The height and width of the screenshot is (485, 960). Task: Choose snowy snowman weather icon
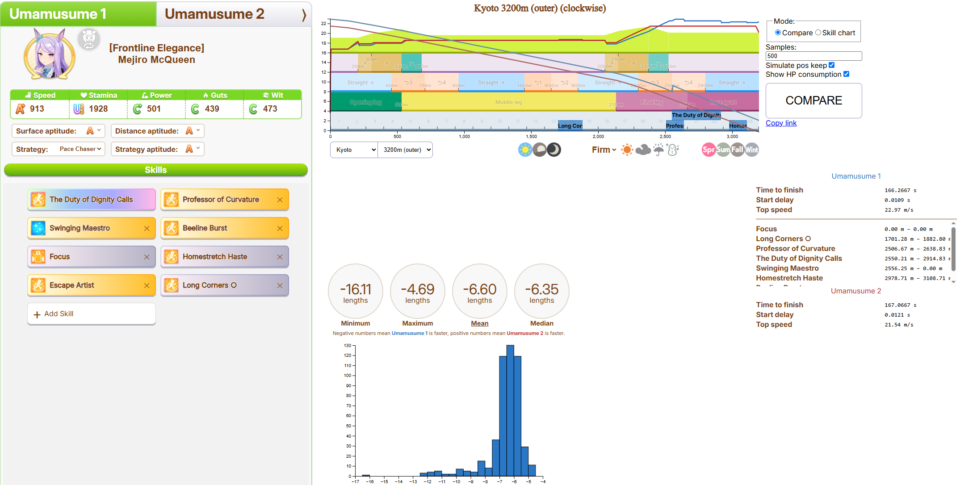673,150
